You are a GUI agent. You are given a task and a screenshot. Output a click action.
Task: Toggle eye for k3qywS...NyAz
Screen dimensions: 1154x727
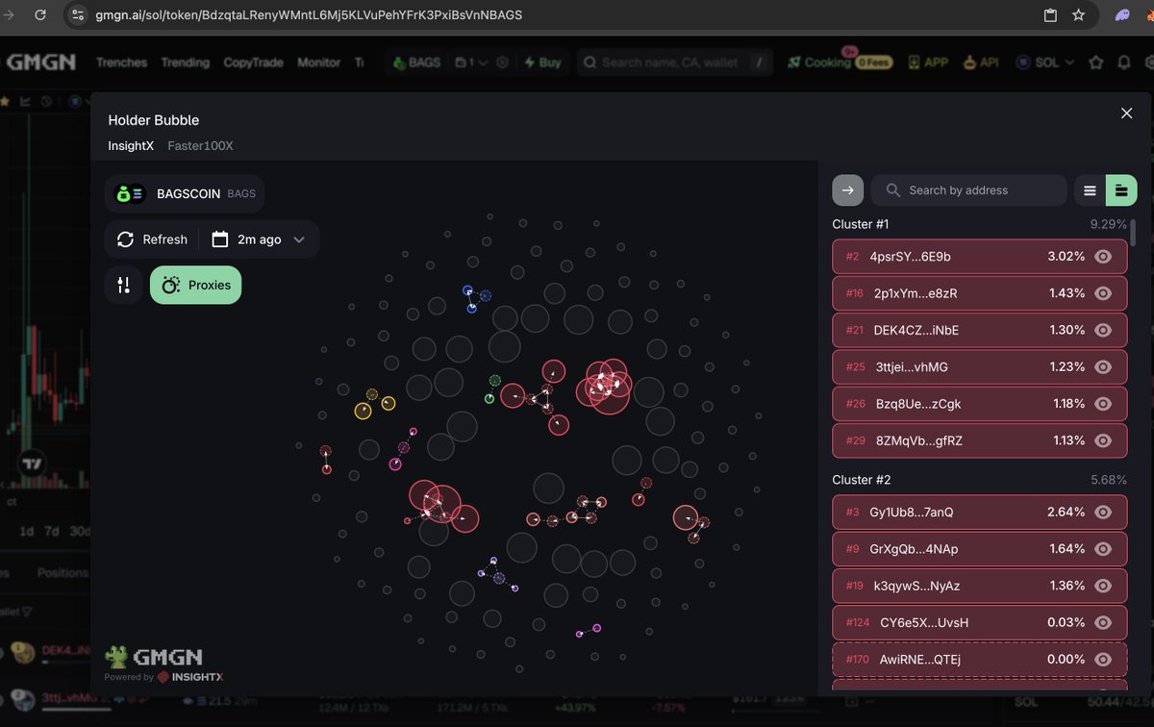(x=1104, y=586)
